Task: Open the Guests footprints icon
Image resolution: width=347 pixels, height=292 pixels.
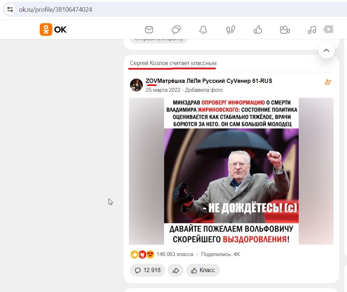Action: tap(231, 30)
